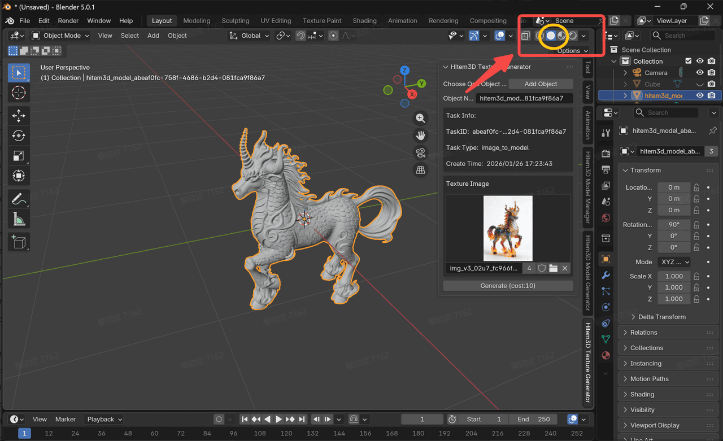Browse for texture image folder icon
This screenshot has width=723, height=441.
[x=554, y=268]
